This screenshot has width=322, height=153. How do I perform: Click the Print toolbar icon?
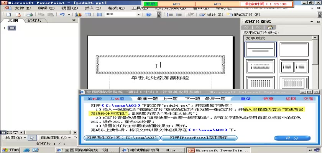(30, 15)
